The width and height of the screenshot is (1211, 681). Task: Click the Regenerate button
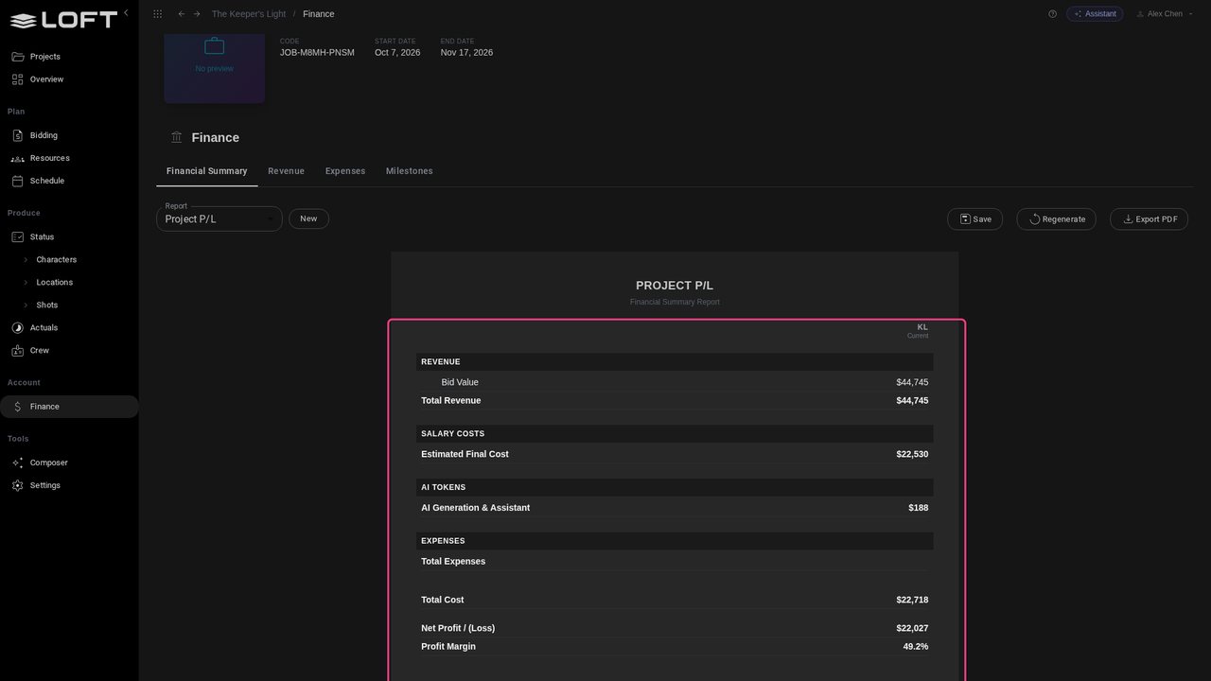point(1056,219)
